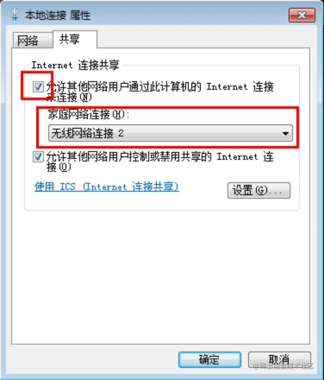Click the Internet 连接共享 group box heading
Viewport: 324px width, 380px height.
pyautogui.click(x=76, y=65)
